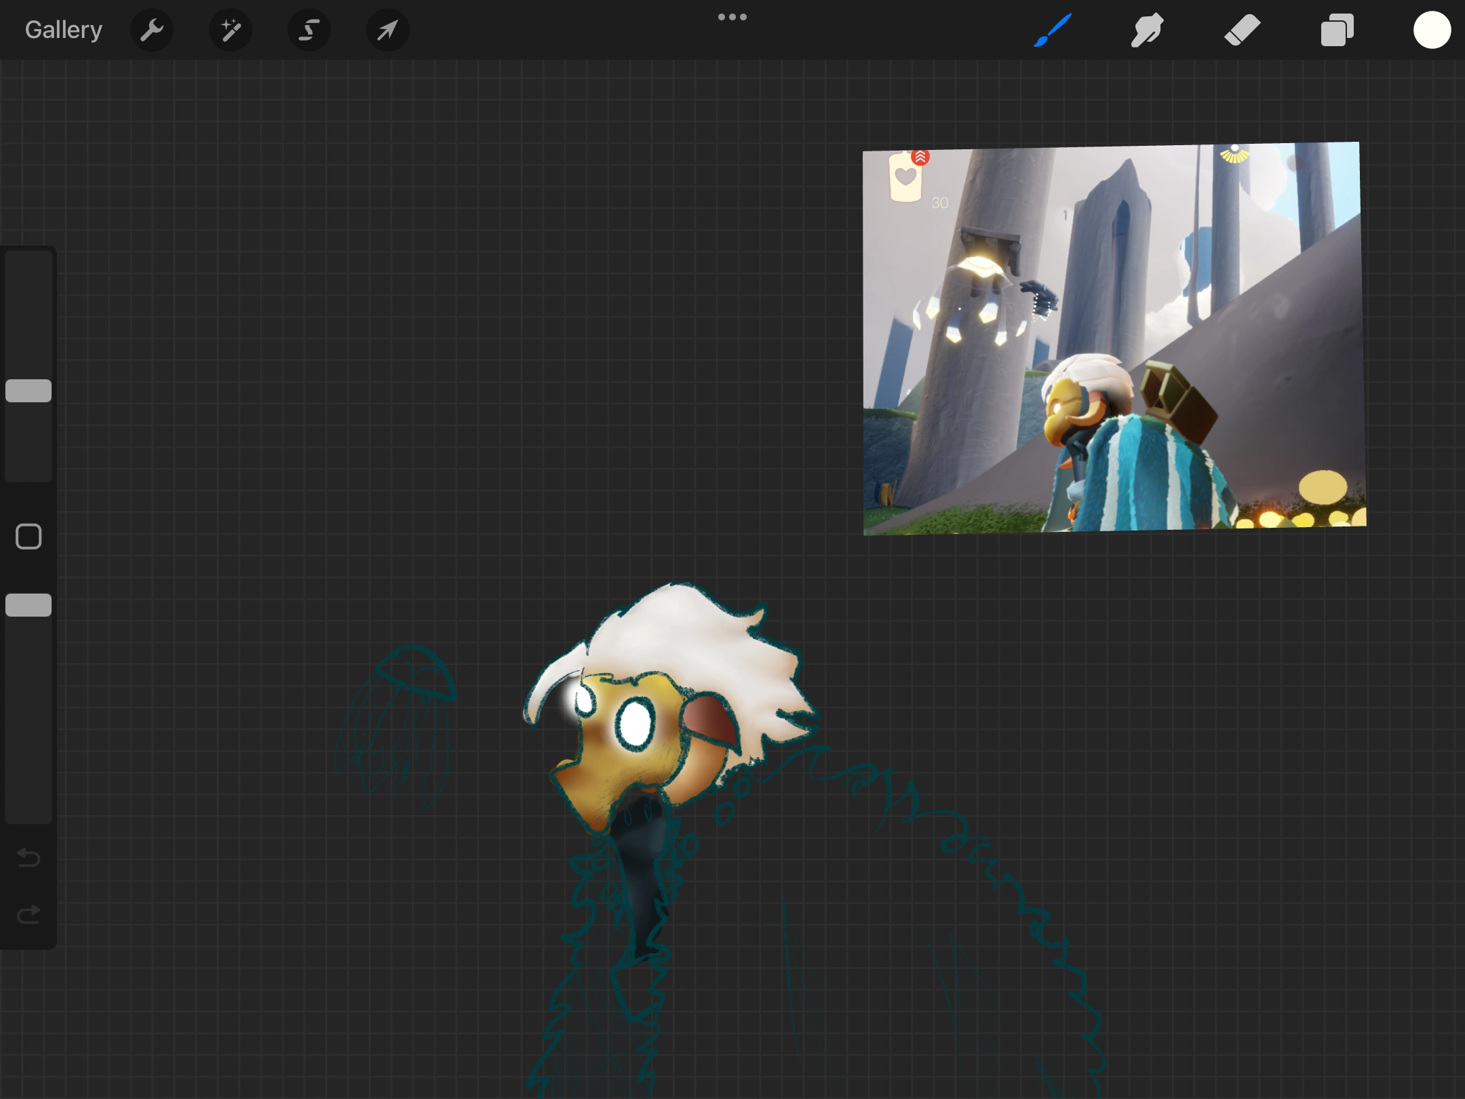The height and width of the screenshot is (1099, 1465).
Task: Redo the last action
Action: click(x=28, y=914)
